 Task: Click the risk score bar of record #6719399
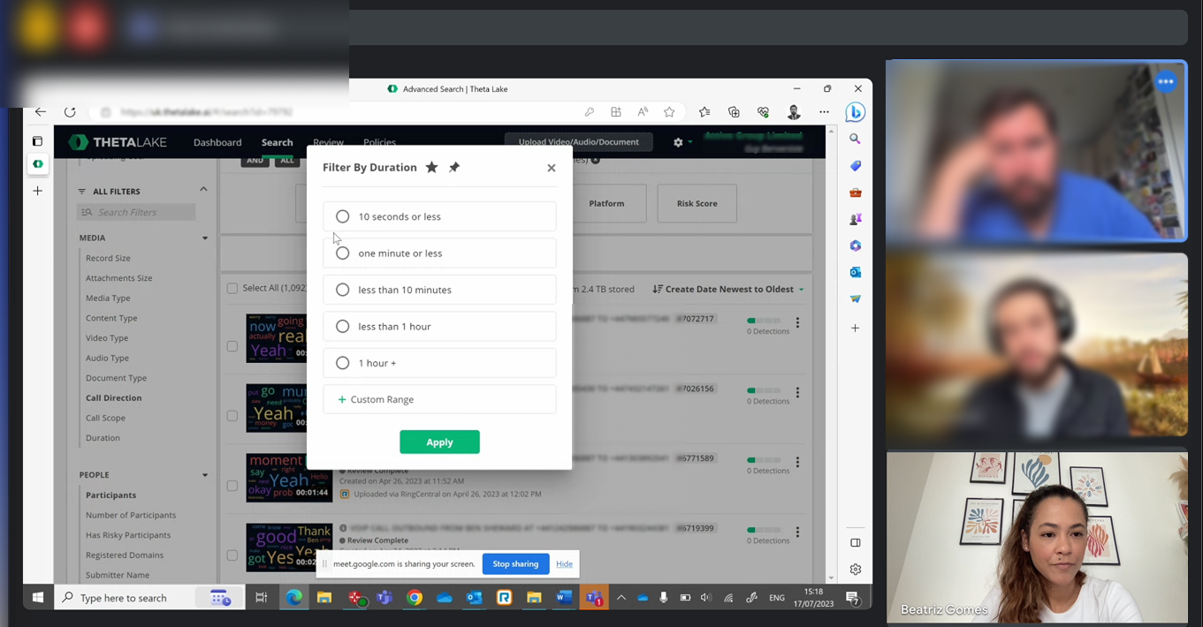pyautogui.click(x=764, y=530)
